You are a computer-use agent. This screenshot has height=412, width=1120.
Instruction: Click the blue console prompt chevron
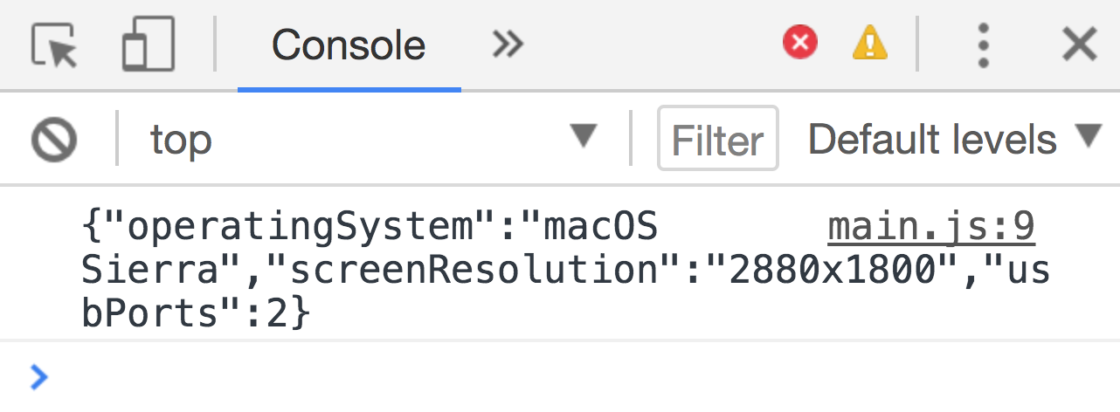[39, 376]
